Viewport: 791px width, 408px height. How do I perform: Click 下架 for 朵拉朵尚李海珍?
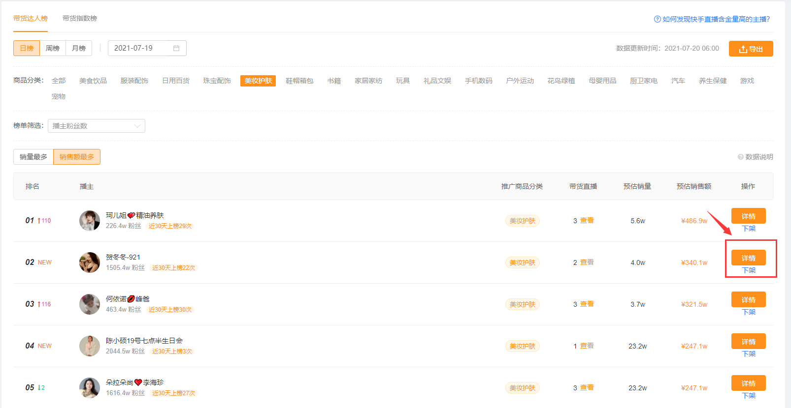point(749,396)
